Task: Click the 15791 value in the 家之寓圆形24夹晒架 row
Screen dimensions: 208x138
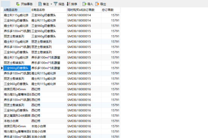Action: tap(111, 116)
